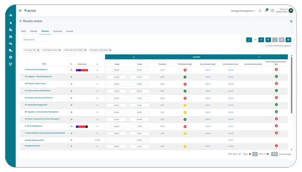This screenshot has height=172, width=302.
Task: Switch to the Quarterly tab
Action: pyautogui.click(x=58, y=31)
